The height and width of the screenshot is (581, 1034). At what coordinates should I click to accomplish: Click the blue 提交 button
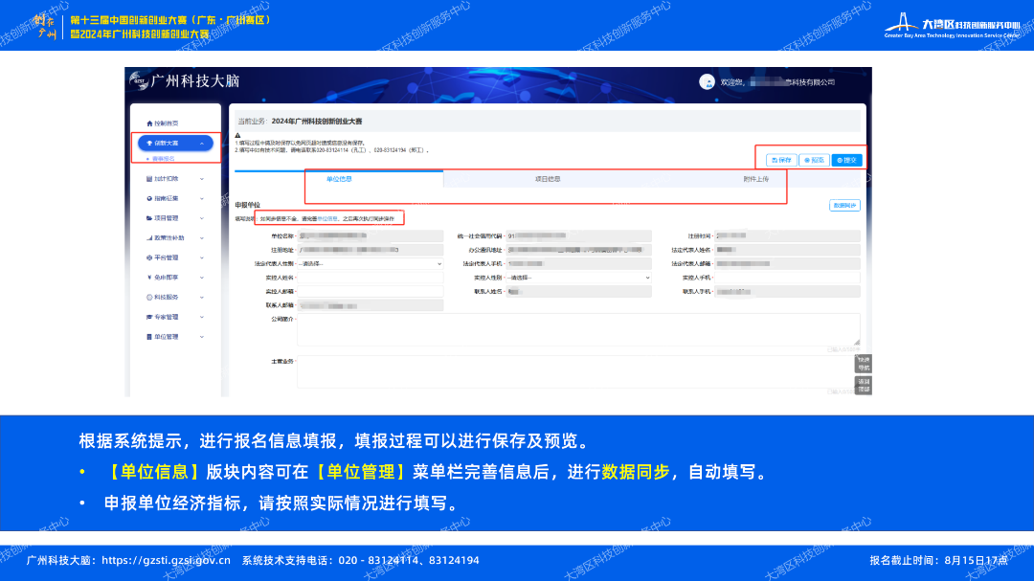tap(846, 160)
